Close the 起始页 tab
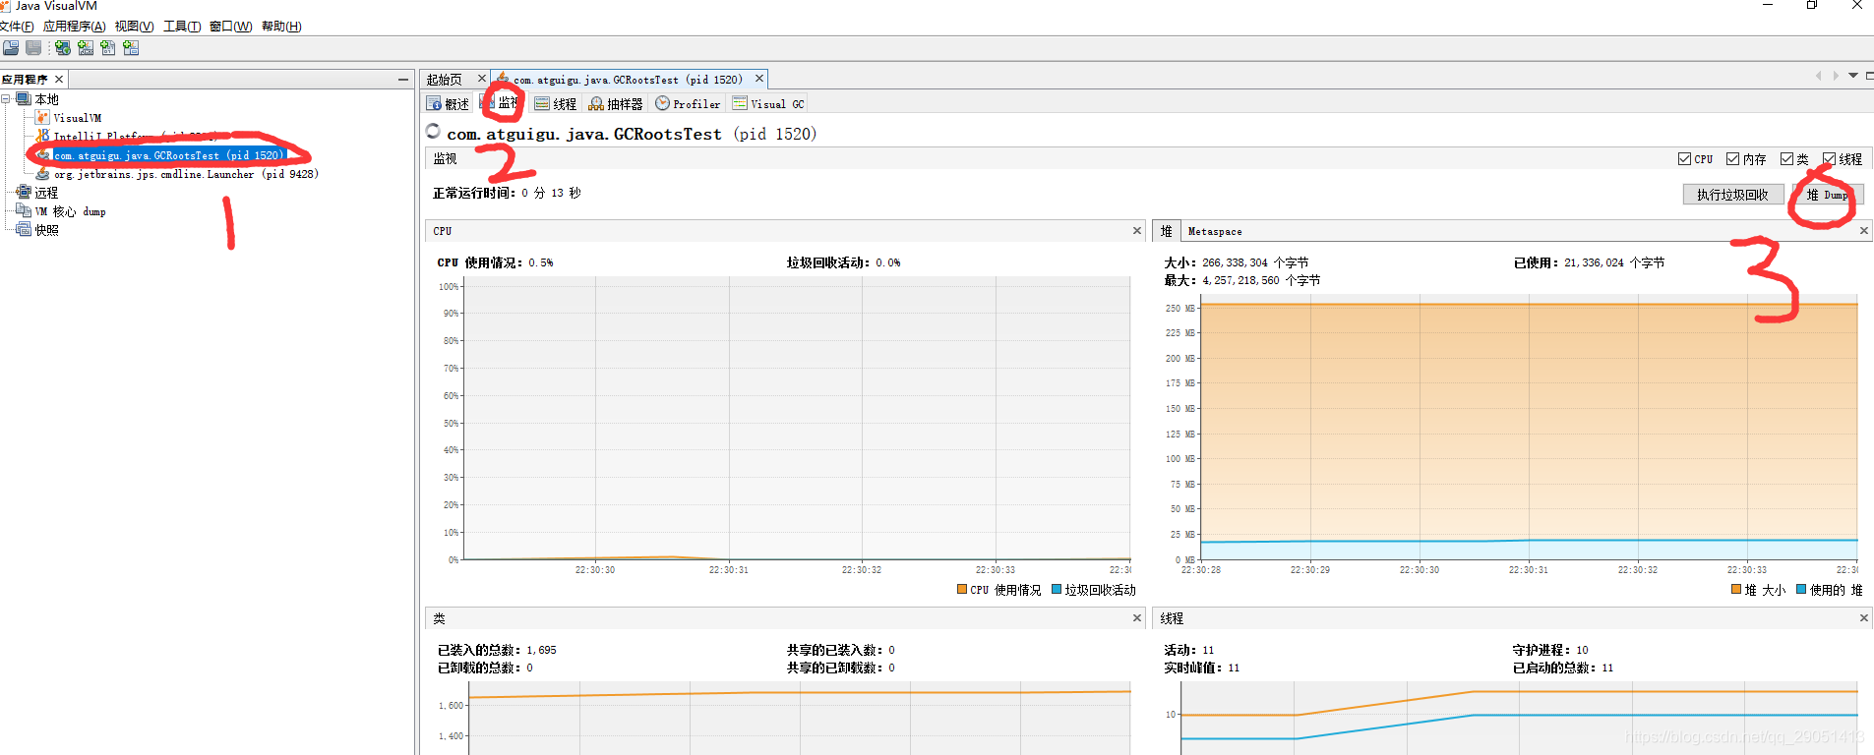This screenshot has width=1874, height=755. pyautogui.click(x=482, y=79)
